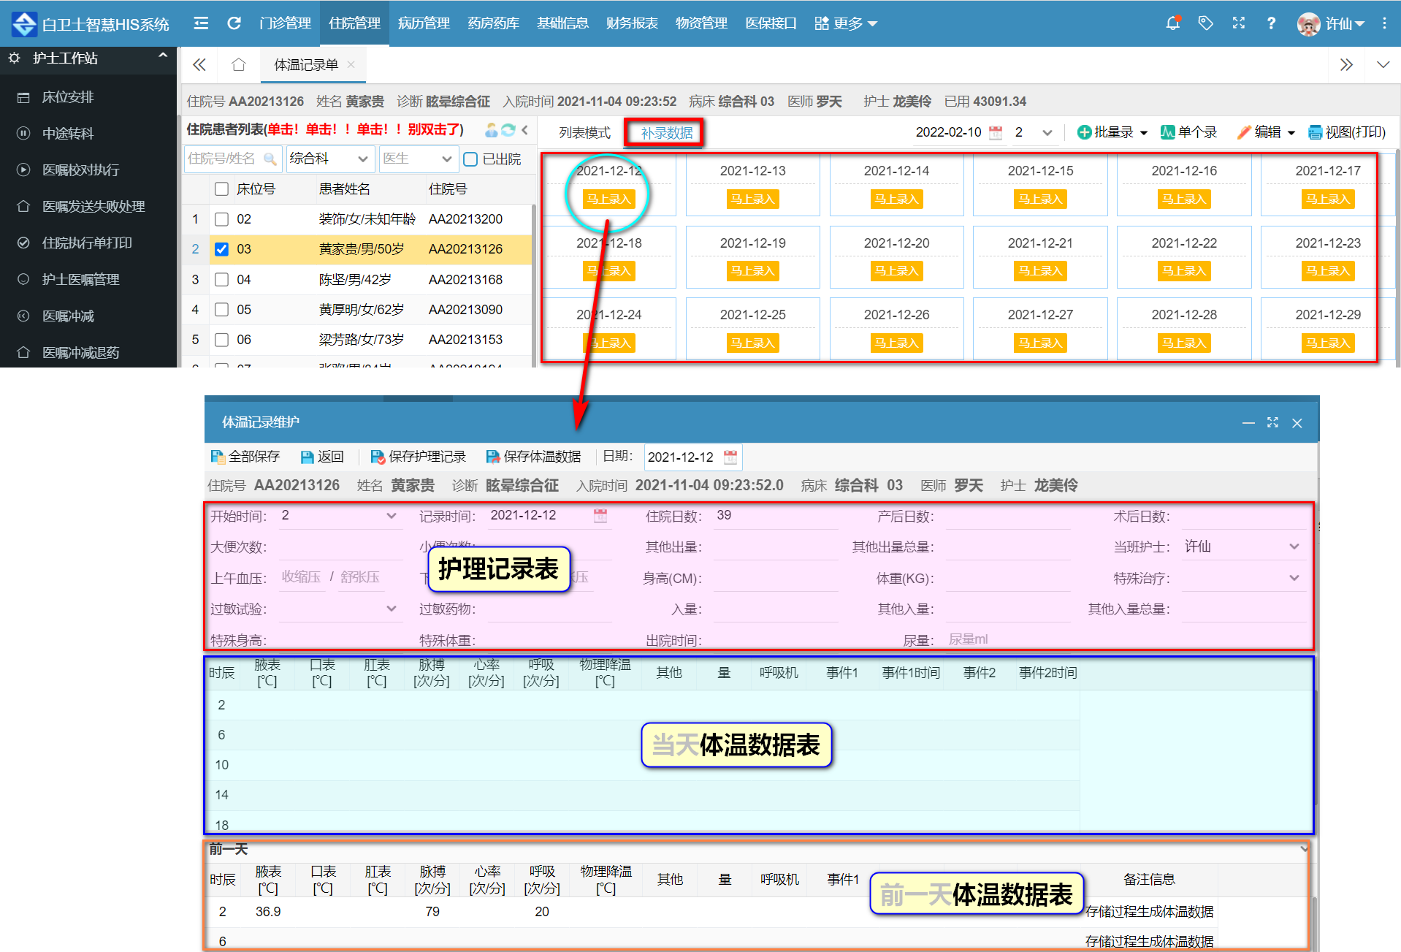Open the 综合科 department dropdown
Image resolution: width=1401 pixels, height=952 pixels.
click(329, 159)
